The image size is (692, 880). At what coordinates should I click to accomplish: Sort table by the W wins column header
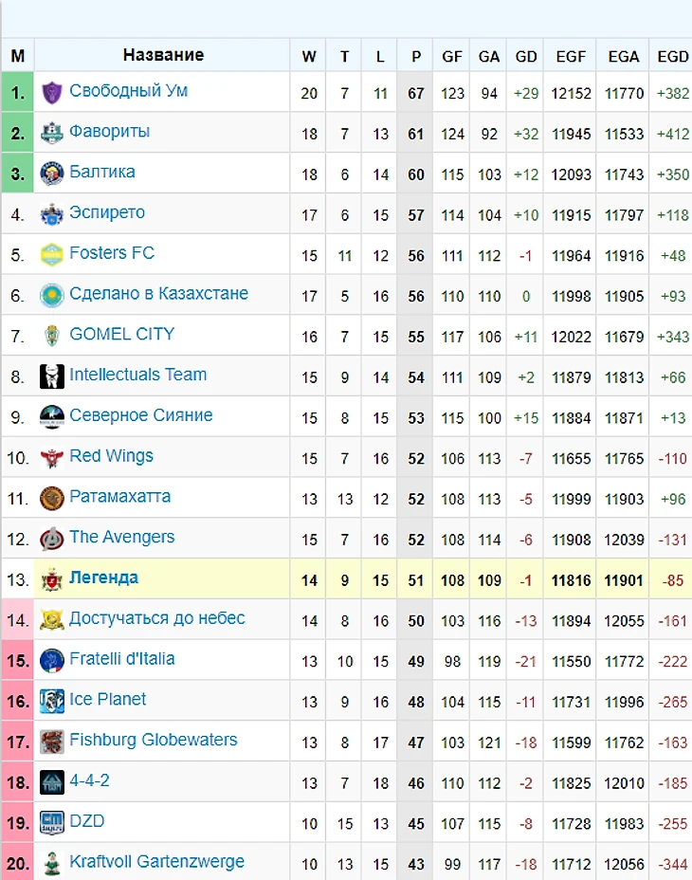coord(309,56)
